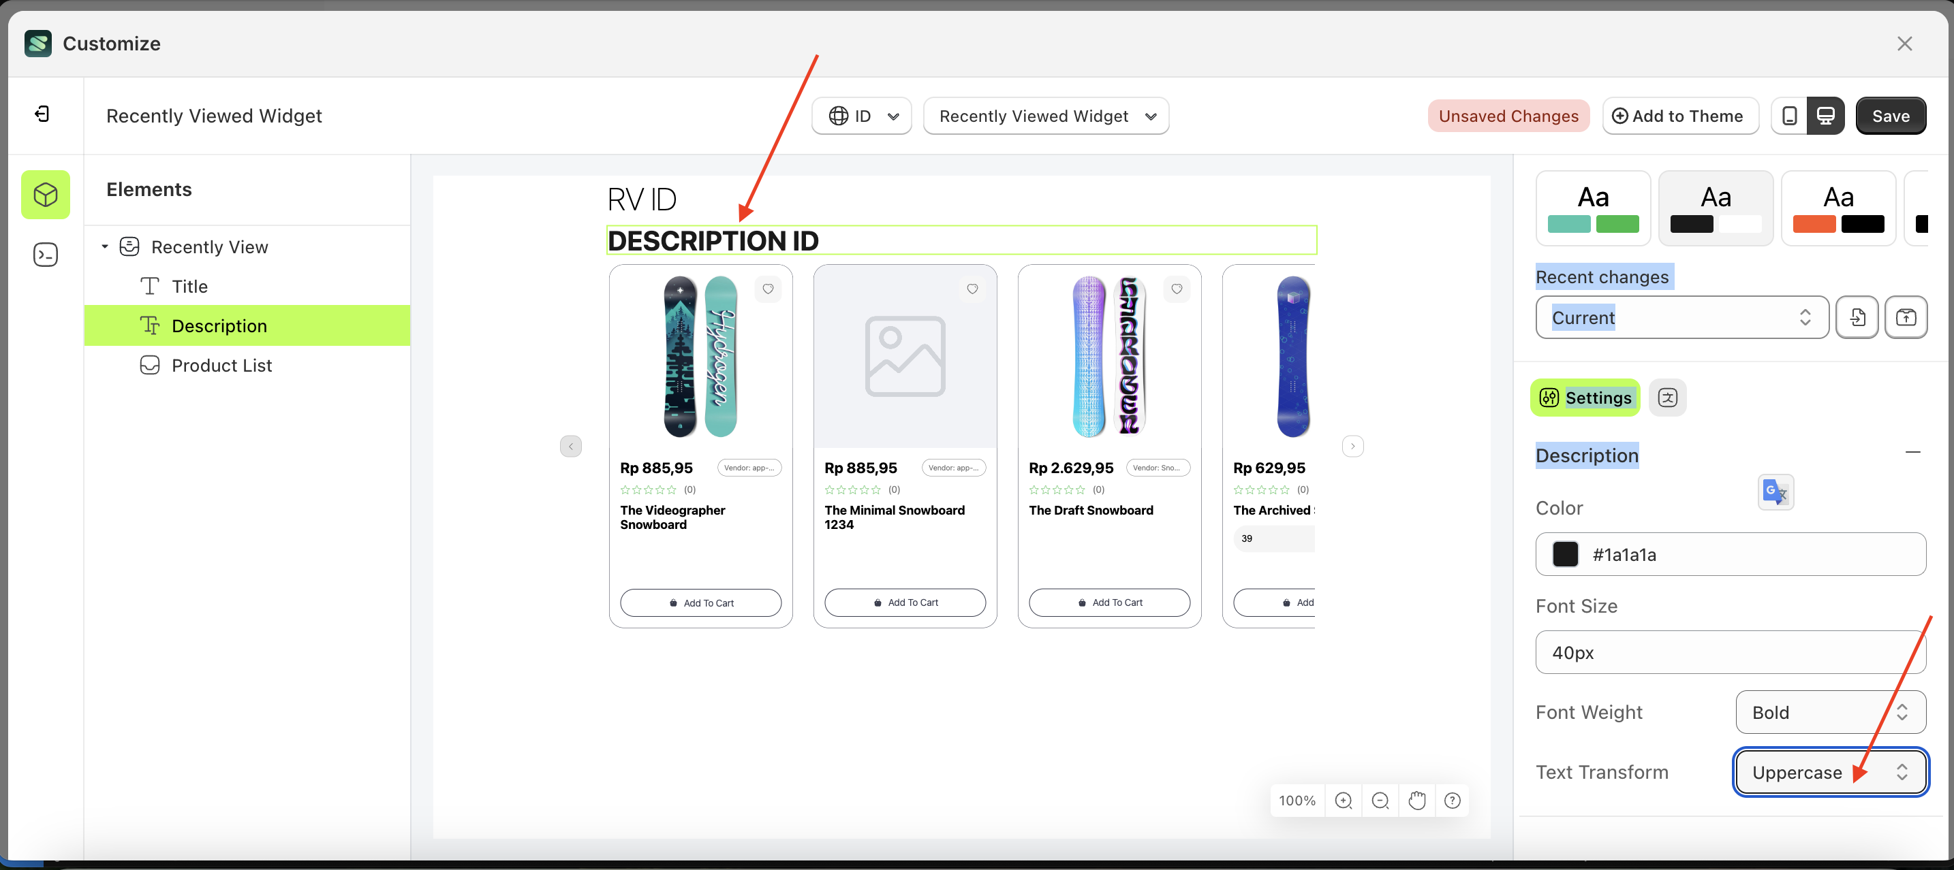Switch to mobile preview icon
1954x870 pixels.
1790,115
